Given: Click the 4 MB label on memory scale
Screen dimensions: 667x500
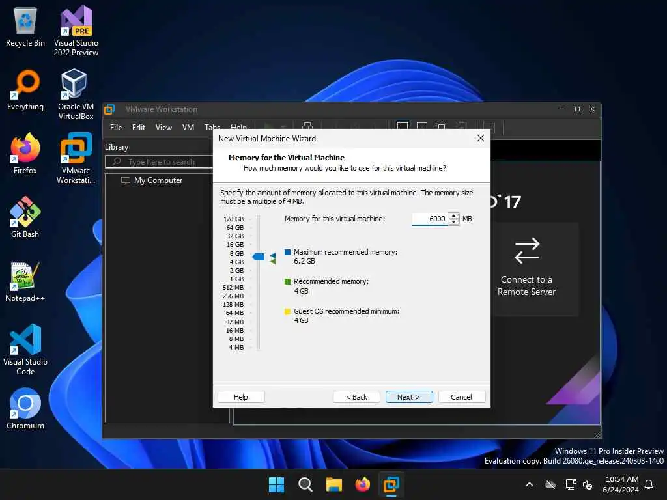Looking at the screenshot, I should pos(236,348).
